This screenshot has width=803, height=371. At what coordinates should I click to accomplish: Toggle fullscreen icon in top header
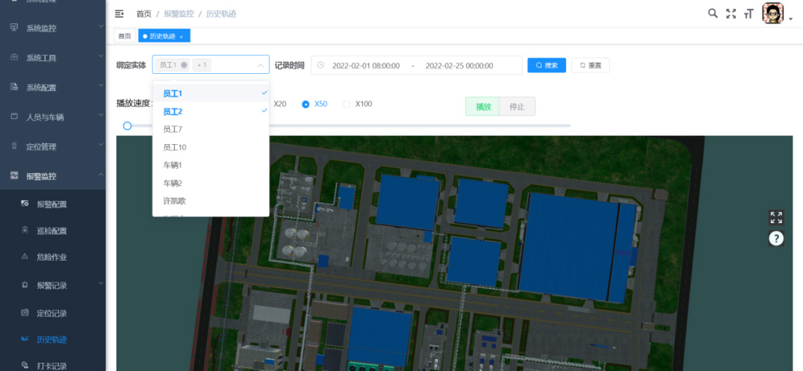pyautogui.click(x=731, y=13)
